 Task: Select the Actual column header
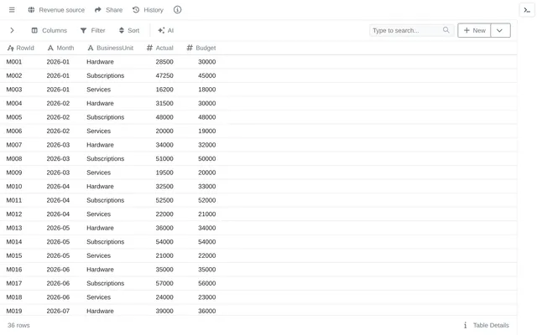click(x=160, y=48)
